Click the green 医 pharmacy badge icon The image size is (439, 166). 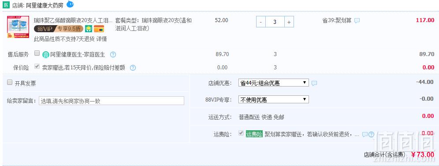coord(6,5)
